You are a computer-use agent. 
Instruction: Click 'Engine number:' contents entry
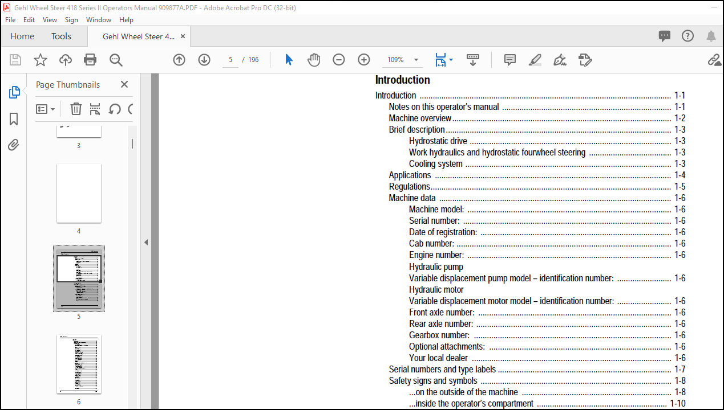pyautogui.click(x=436, y=255)
